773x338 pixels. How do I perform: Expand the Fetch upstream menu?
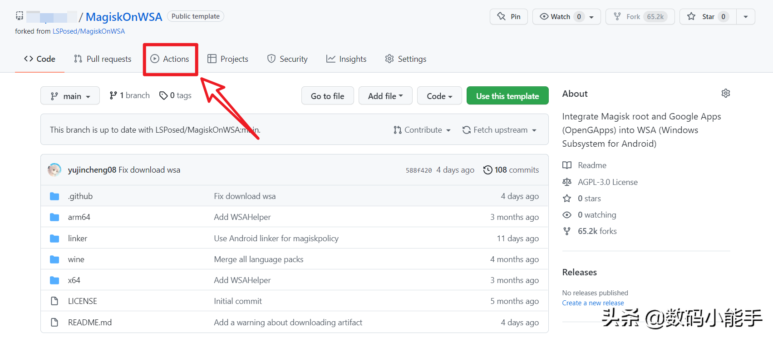(x=499, y=130)
